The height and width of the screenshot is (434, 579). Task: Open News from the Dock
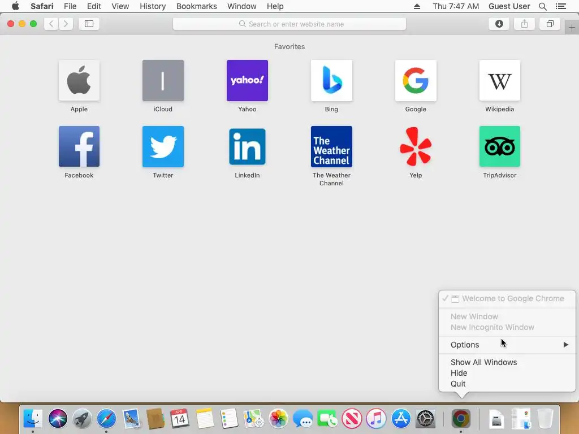352,419
